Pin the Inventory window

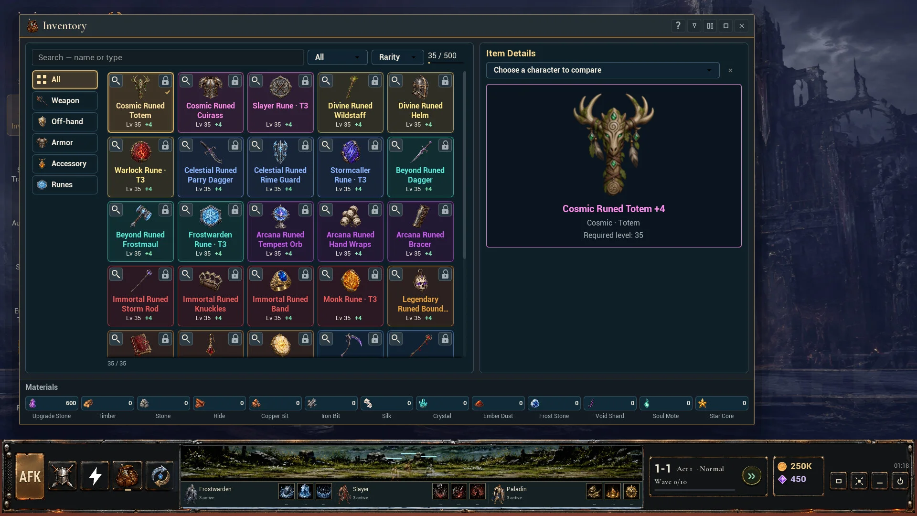tap(694, 26)
